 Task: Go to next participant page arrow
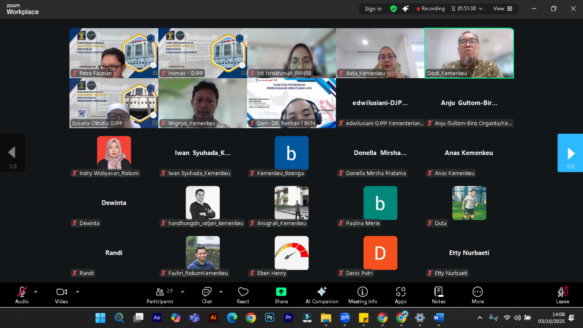(570, 153)
